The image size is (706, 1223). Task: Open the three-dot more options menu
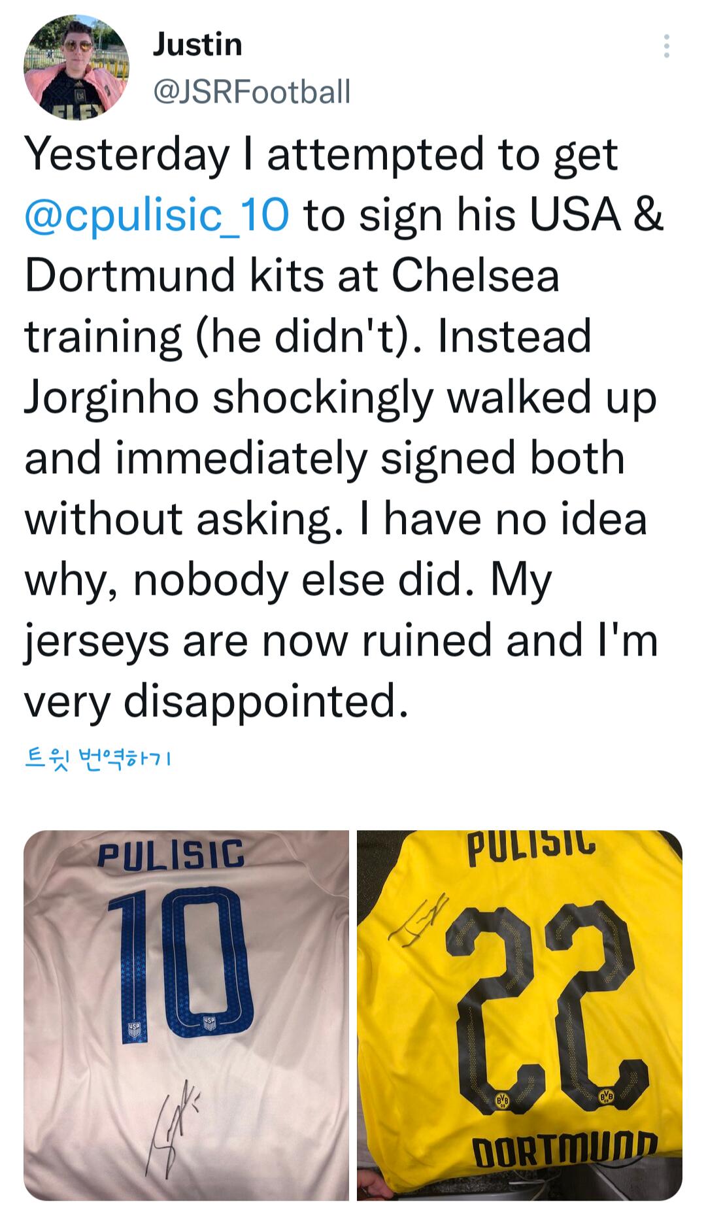pyautogui.click(x=666, y=46)
